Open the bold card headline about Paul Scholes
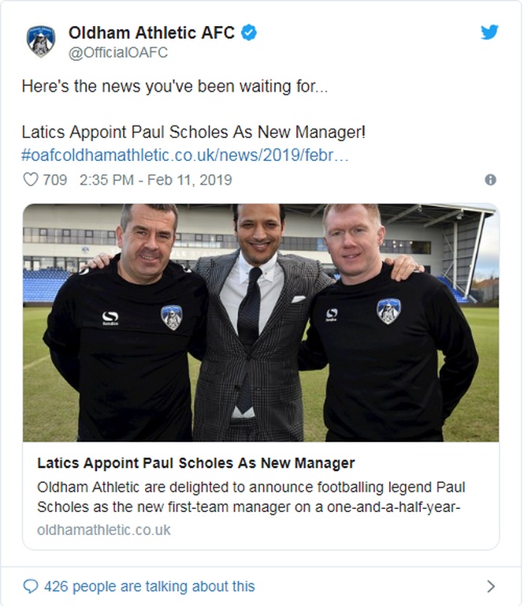Image resolution: width=524 pixels, height=606 pixels. click(x=196, y=463)
